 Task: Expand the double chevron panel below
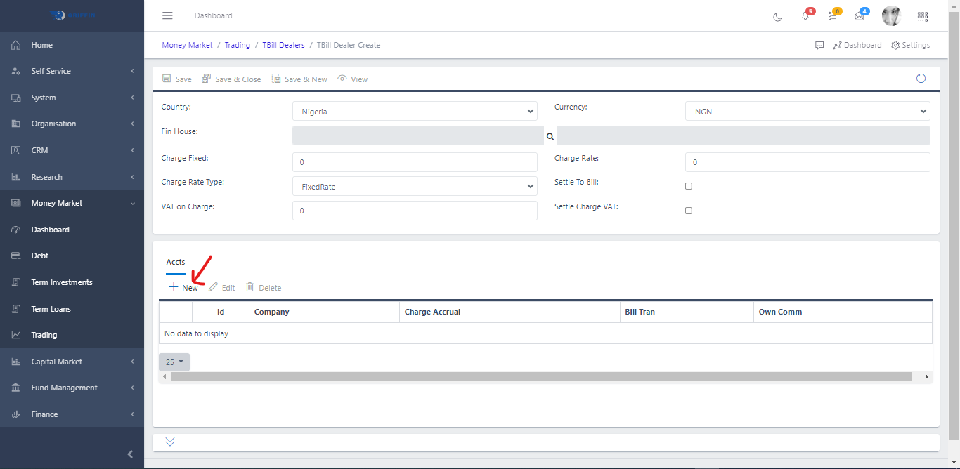(169, 442)
